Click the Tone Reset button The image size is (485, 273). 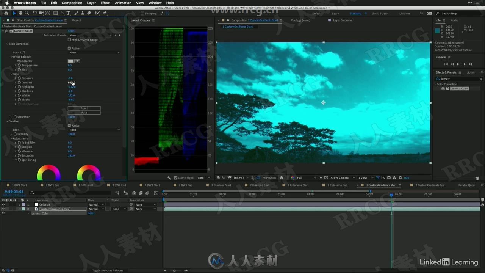pos(84,108)
